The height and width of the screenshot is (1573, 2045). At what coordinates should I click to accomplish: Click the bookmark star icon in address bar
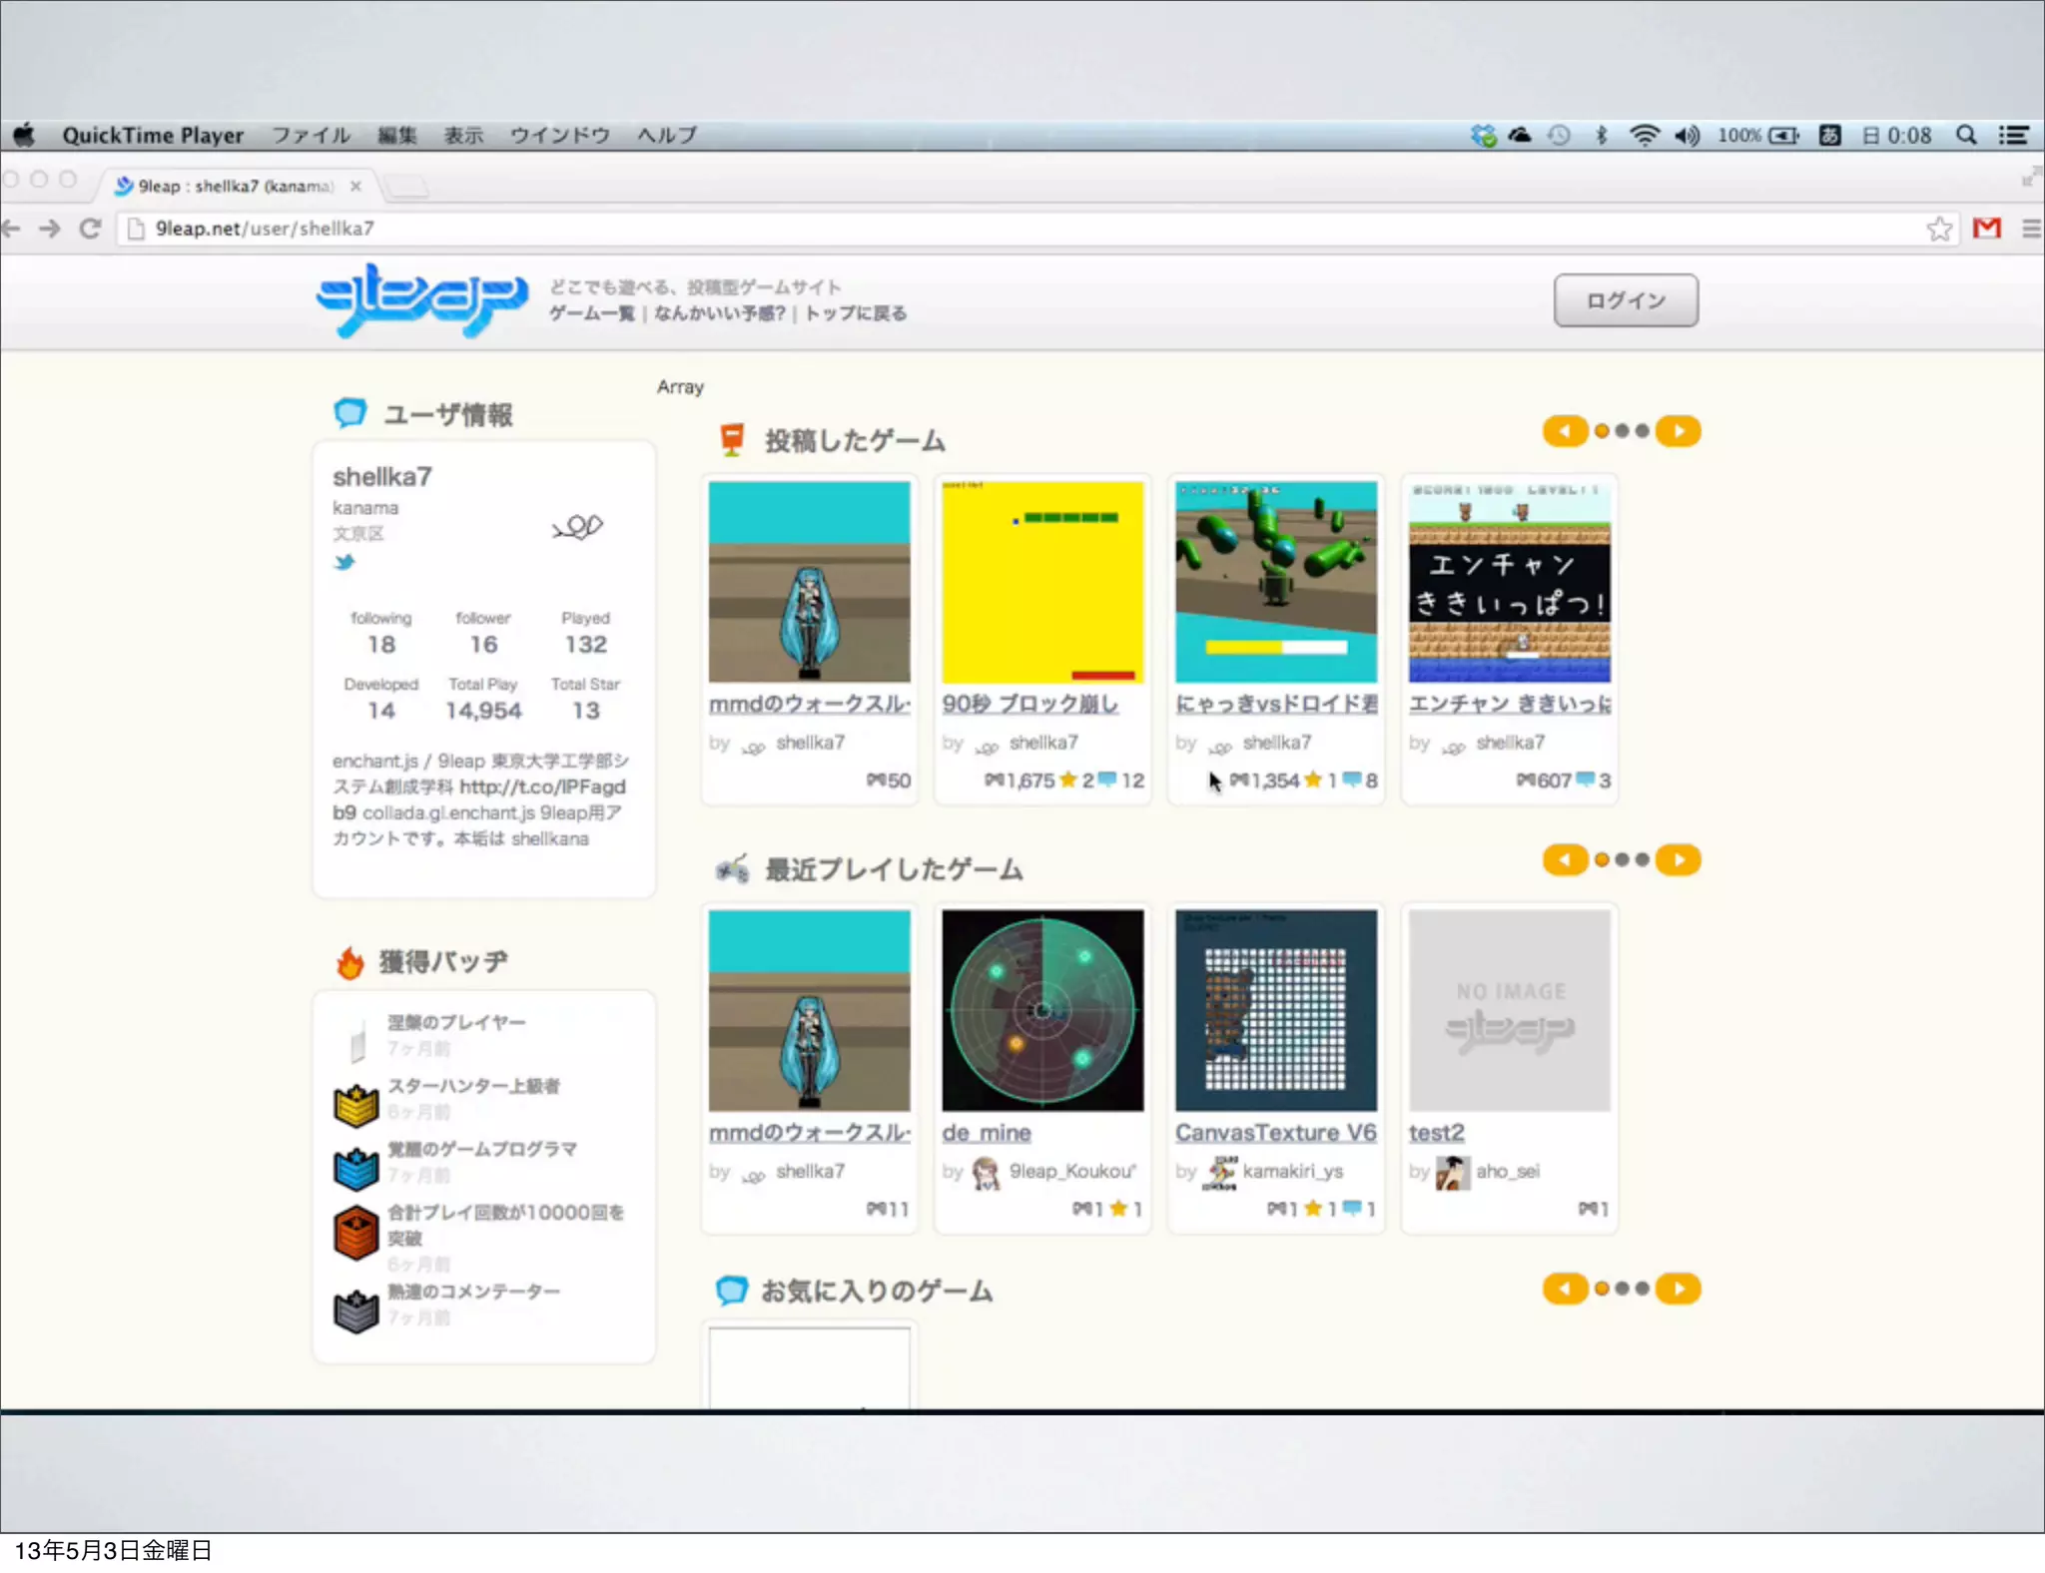(1938, 229)
